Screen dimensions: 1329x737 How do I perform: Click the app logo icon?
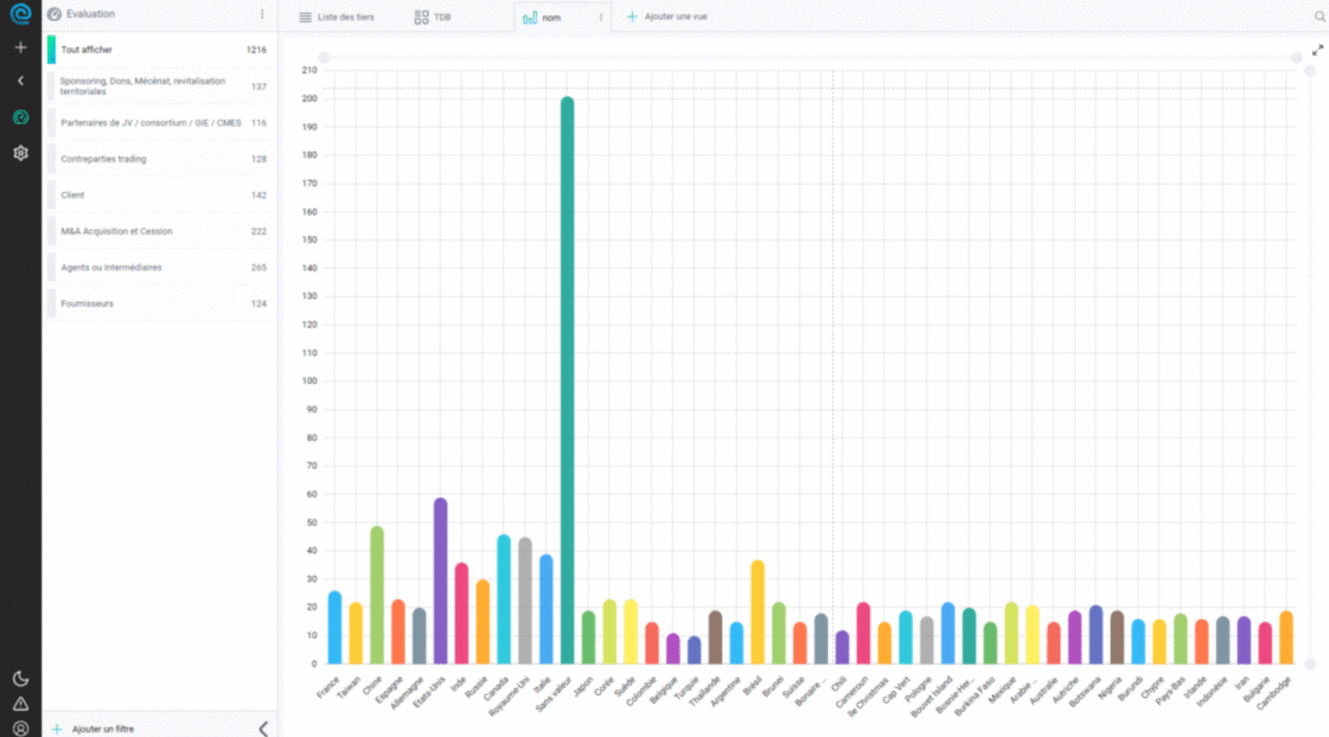pos(21,14)
